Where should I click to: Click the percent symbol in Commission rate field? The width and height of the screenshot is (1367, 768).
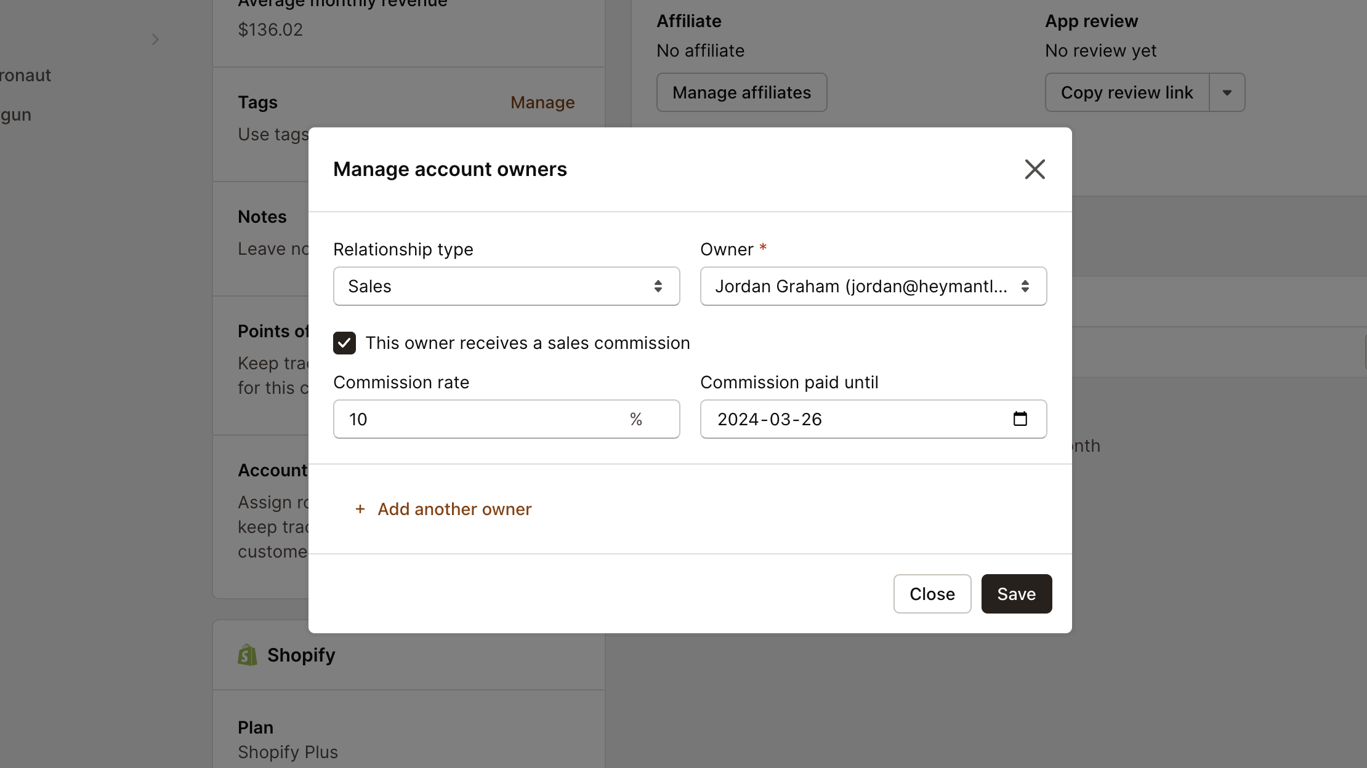[x=636, y=419]
